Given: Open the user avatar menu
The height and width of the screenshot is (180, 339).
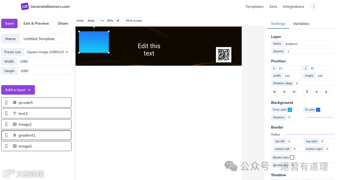Looking at the screenshot, I should click(x=314, y=7).
